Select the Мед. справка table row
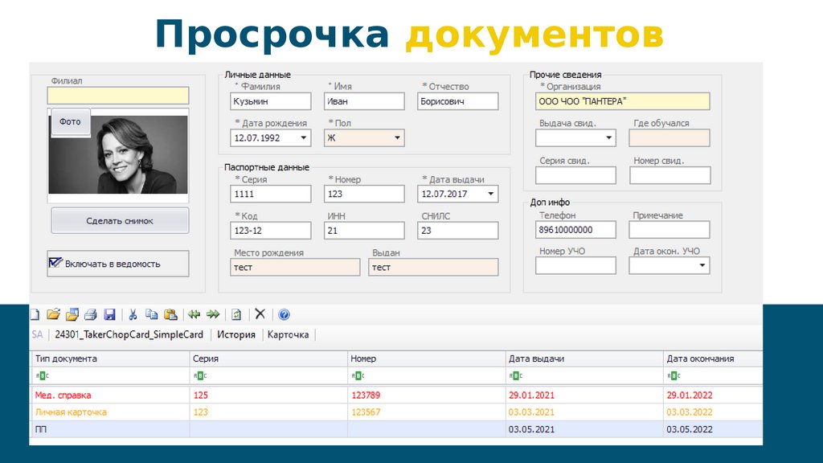The height and width of the screenshot is (463, 823). [x=396, y=395]
